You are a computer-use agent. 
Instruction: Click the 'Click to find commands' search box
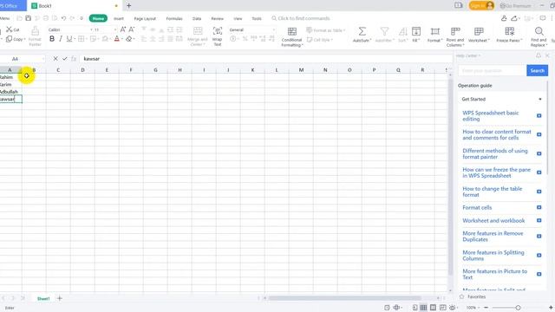(301, 18)
